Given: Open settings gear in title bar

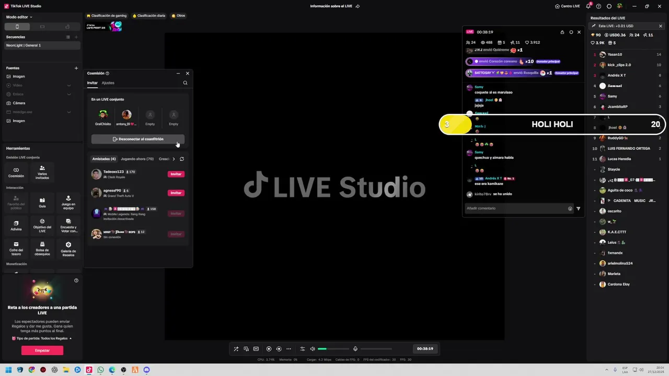Looking at the screenshot, I should pos(609,6).
